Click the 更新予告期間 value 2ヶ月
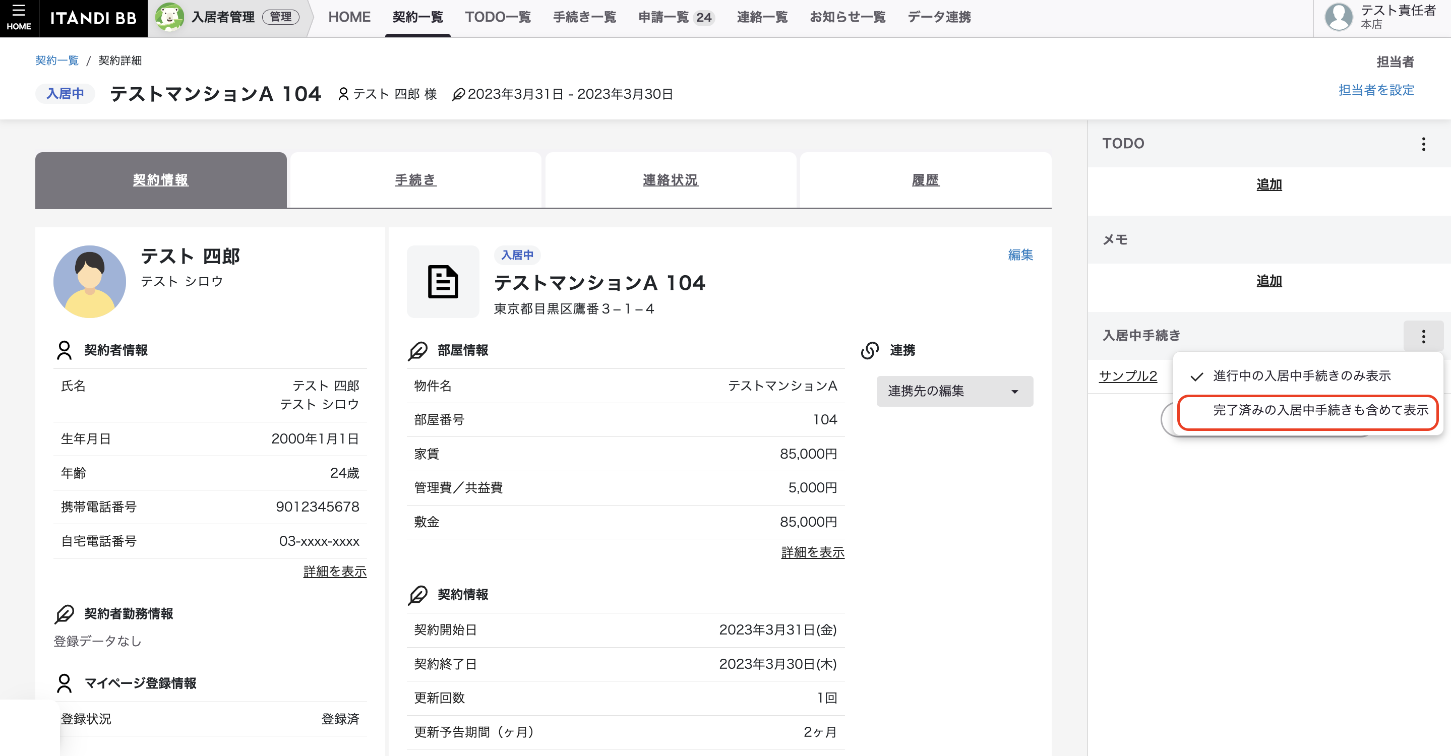Screen dimensions: 1451x756 click(x=820, y=732)
